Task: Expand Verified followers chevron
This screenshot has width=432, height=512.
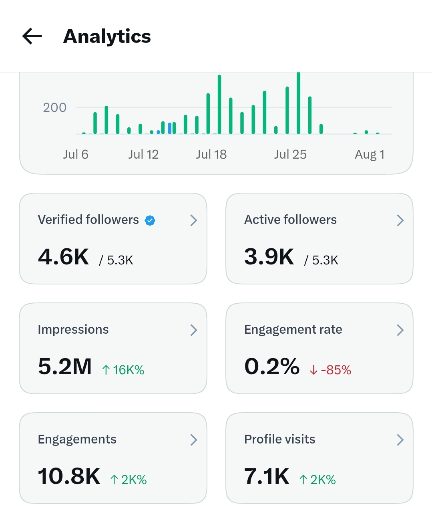Action: [194, 220]
